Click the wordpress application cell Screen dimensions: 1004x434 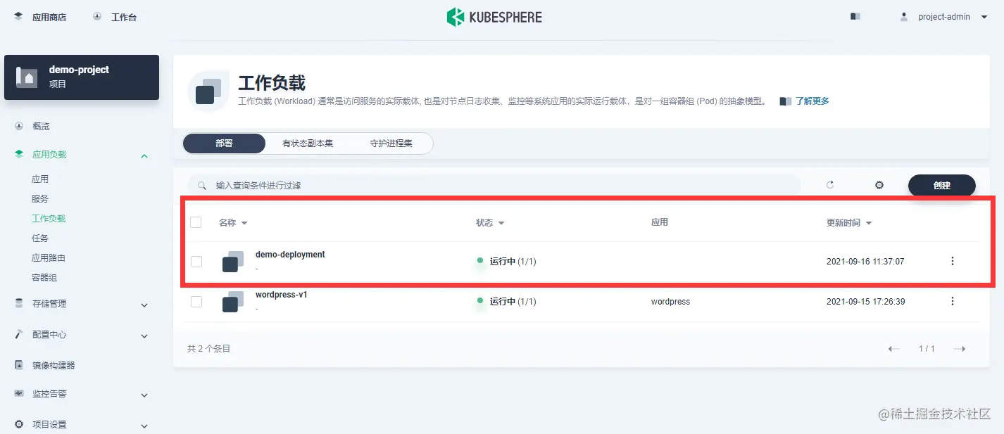pyautogui.click(x=670, y=302)
